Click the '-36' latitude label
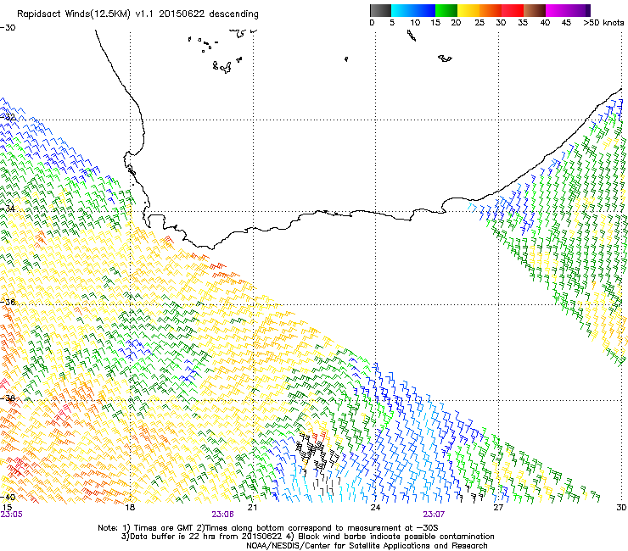 pyautogui.click(x=8, y=302)
